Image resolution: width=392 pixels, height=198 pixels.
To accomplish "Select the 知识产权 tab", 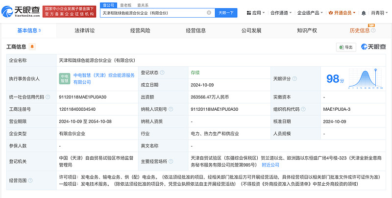I will [307, 30].
